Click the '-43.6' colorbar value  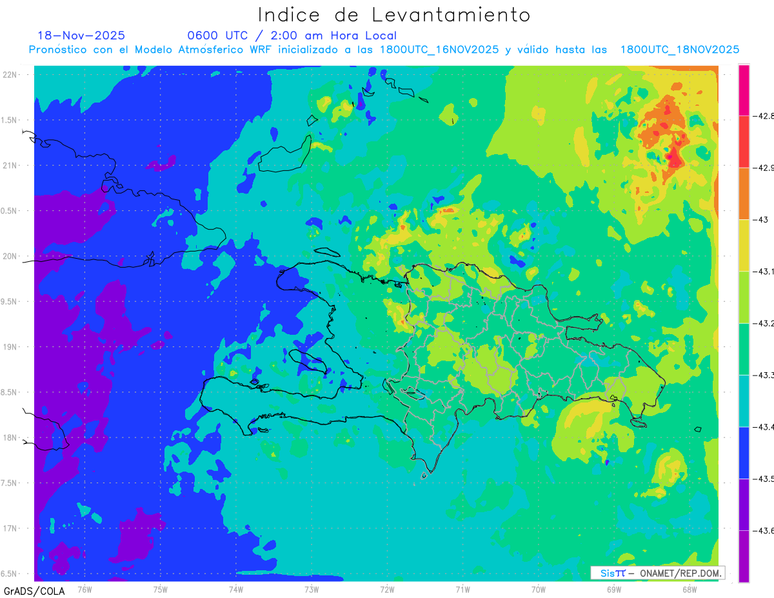tap(762, 530)
